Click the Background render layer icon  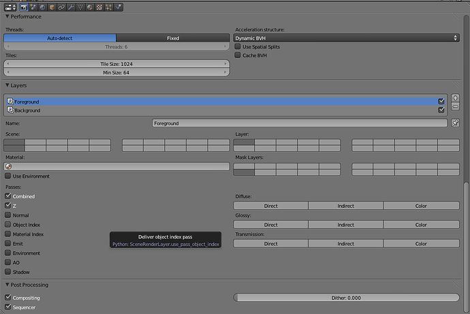click(10, 110)
